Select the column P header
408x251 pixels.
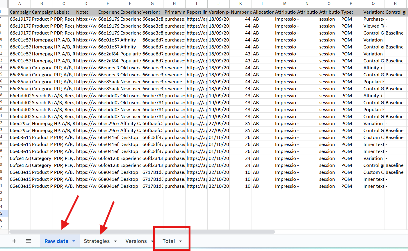click(x=351, y=3)
